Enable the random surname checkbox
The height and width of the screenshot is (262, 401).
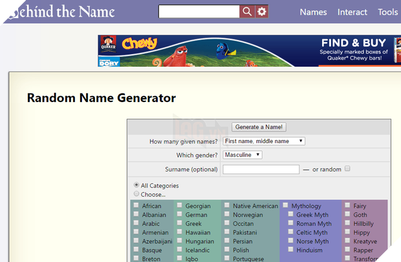[x=347, y=169]
